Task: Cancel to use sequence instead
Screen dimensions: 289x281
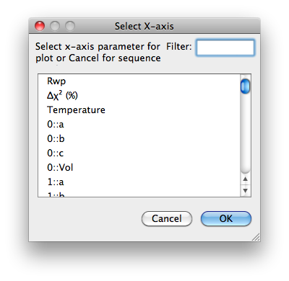Action: 167,218
